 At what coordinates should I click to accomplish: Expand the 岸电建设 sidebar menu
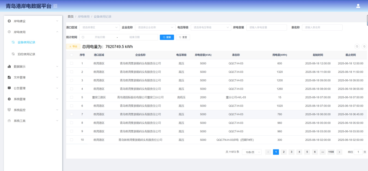pos(33,21)
